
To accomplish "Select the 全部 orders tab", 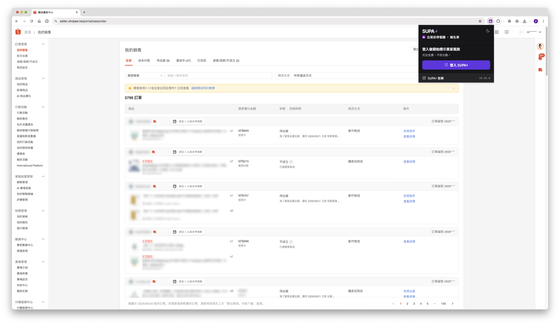I will click(128, 61).
